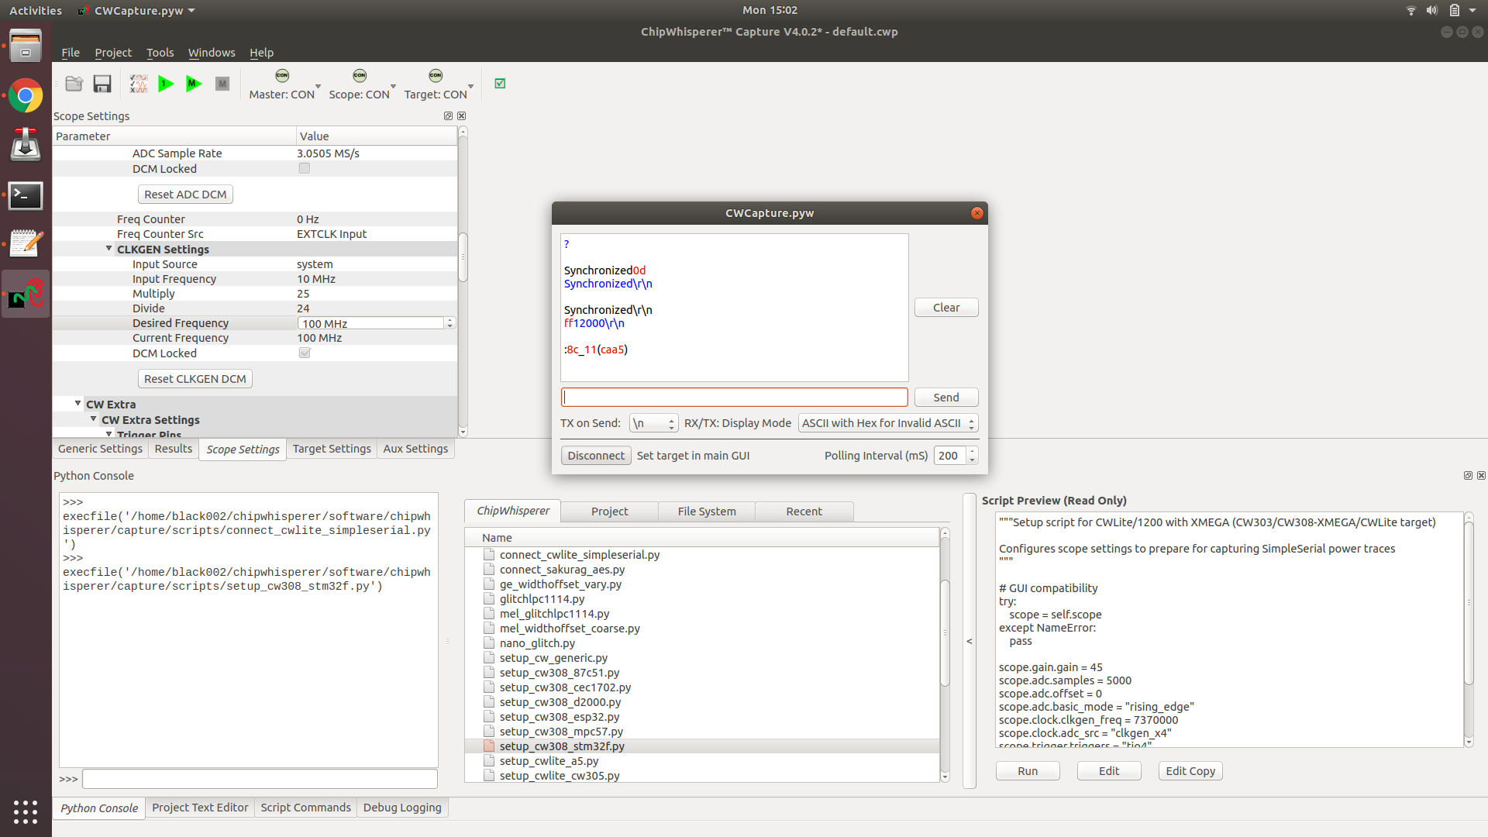The height and width of the screenshot is (837, 1488).
Task: Adjust Polling Interval spinner arrows
Action: 972,456
